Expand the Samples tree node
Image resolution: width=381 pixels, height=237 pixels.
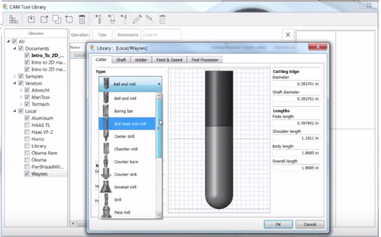pyautogui.click(x=14, y=76)
